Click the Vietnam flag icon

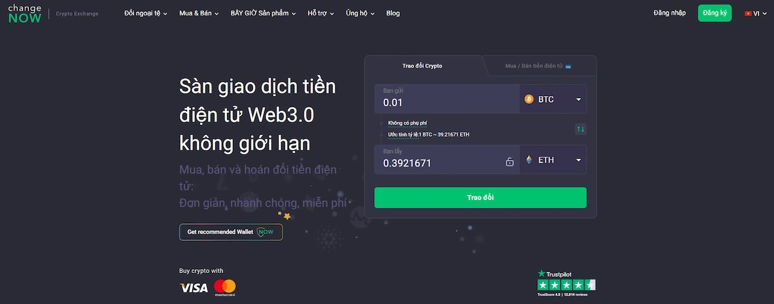(x=748, y=13)
